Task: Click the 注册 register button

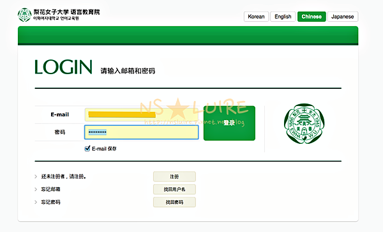Action: coord(174,176)
